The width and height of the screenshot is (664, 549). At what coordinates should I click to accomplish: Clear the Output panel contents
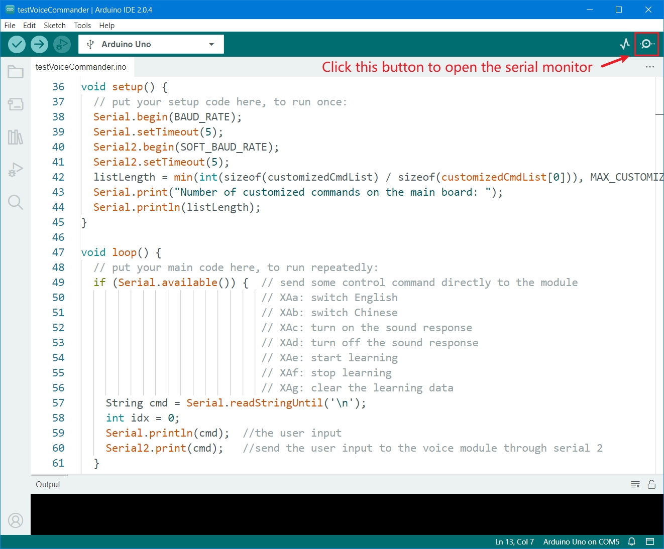[x=635, y=484]
